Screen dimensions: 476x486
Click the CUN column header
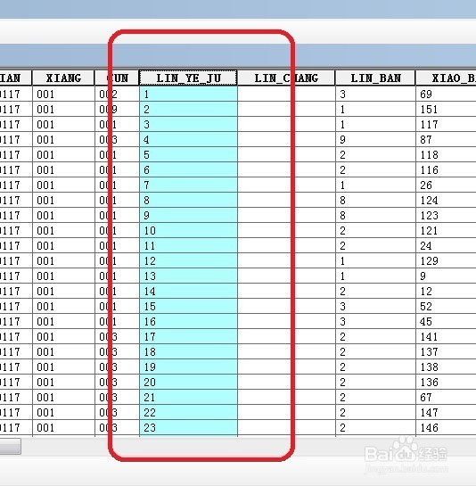pos(117,78)
